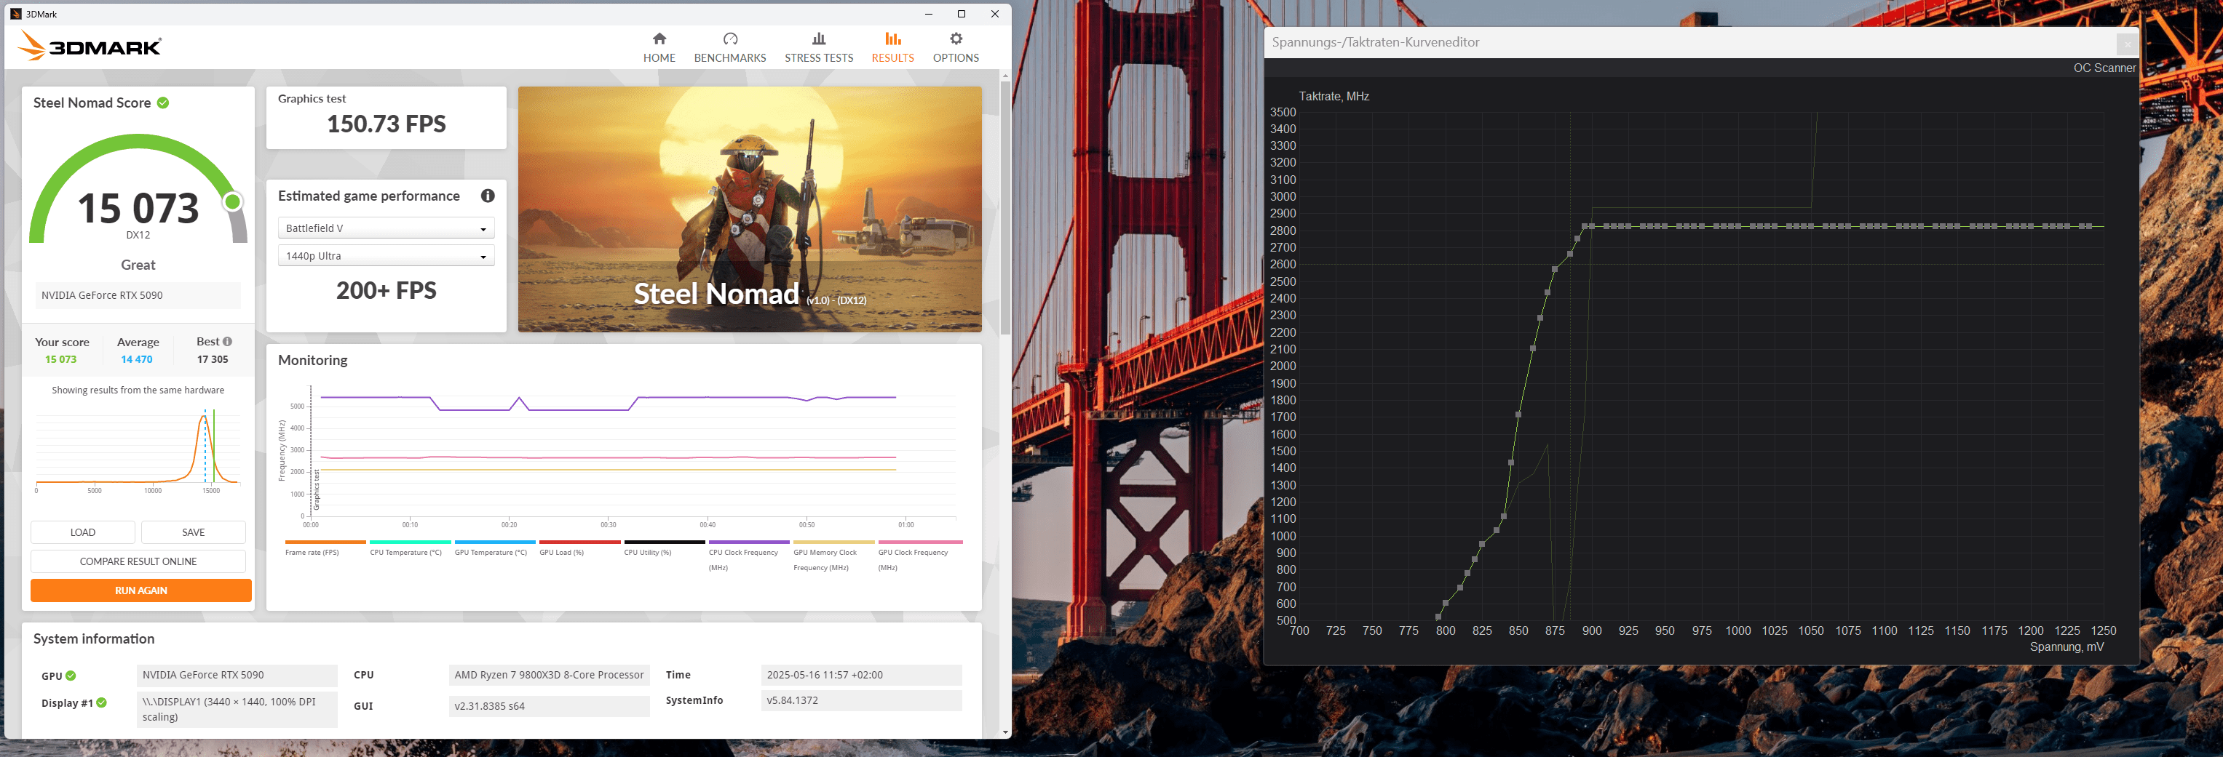Click the HOME tab label
The height and width of the screenshot is (757, 2223).
(659, 57)
